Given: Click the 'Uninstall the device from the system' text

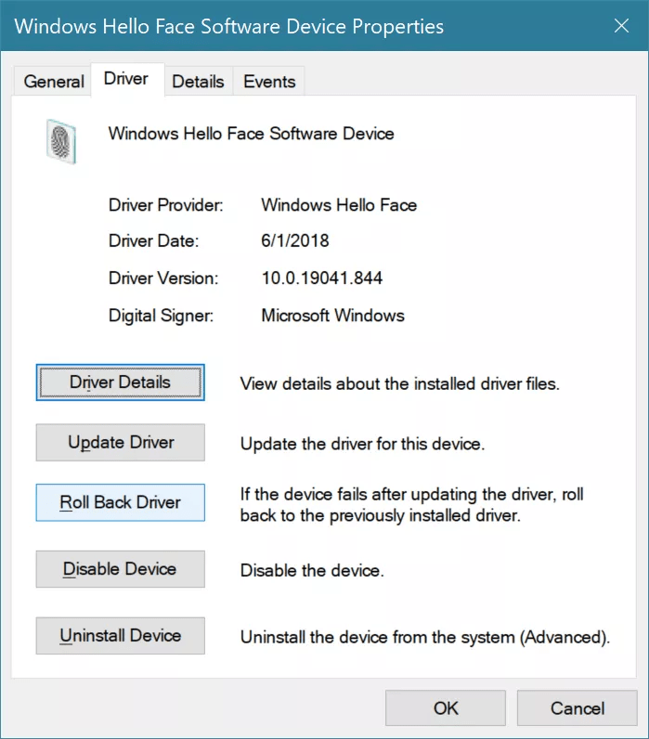Looking at the screenshot, I should [425, 637].
